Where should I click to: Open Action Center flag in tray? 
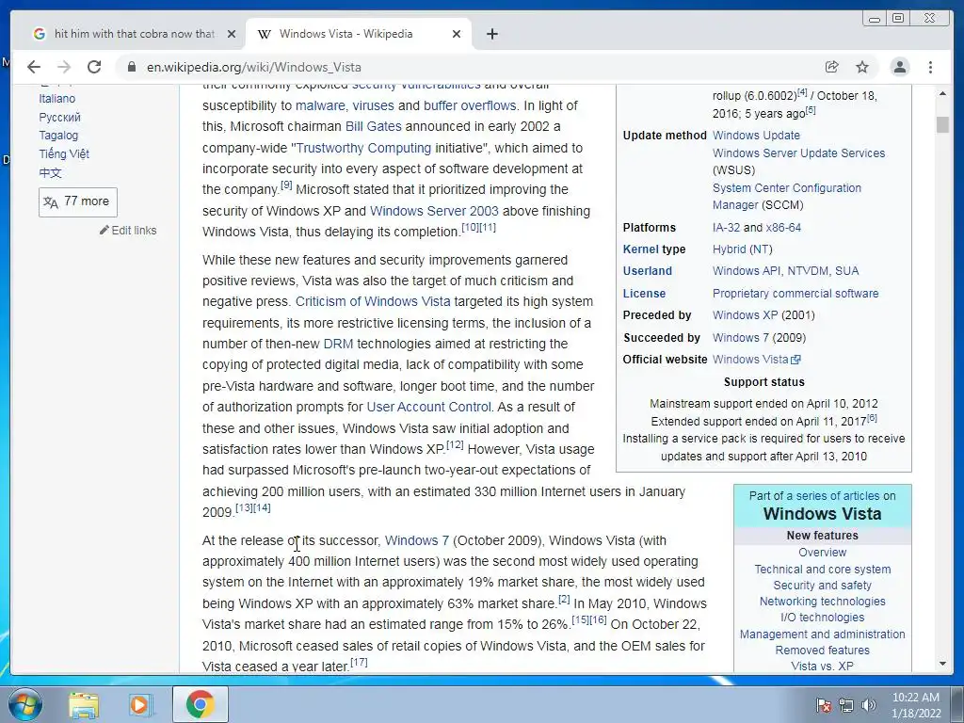824,704
